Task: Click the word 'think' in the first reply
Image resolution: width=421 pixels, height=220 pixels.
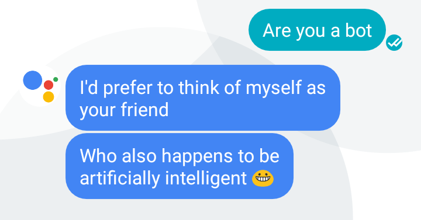Action: 199,87
